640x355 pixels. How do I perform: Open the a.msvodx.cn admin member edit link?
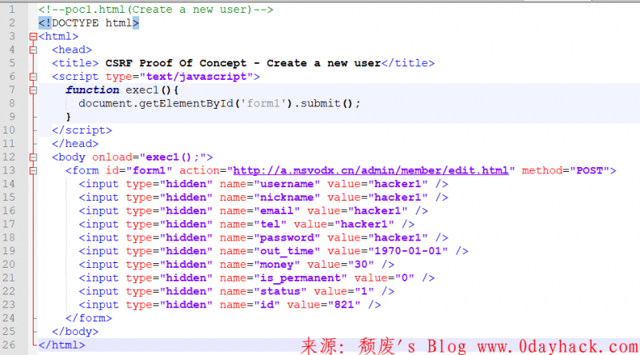click(x=370, y=170)
